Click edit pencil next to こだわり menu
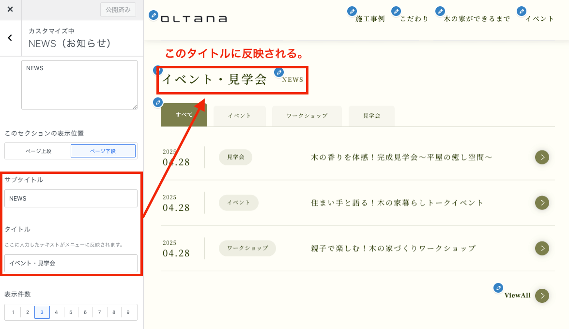This screenshot has width=569, height=329. pos(396,11)
